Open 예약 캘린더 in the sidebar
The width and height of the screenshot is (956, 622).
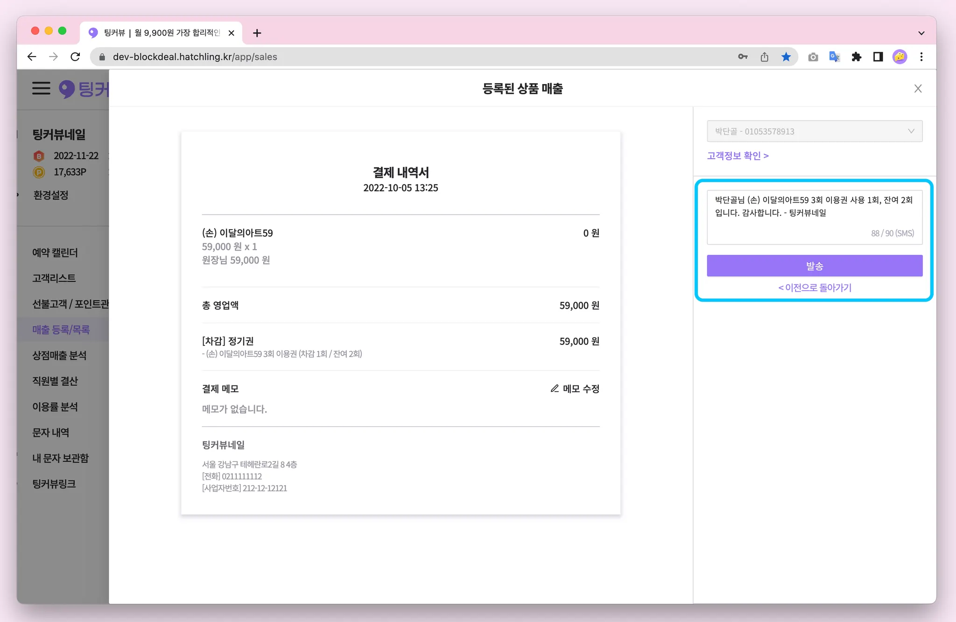pos(55,252)
